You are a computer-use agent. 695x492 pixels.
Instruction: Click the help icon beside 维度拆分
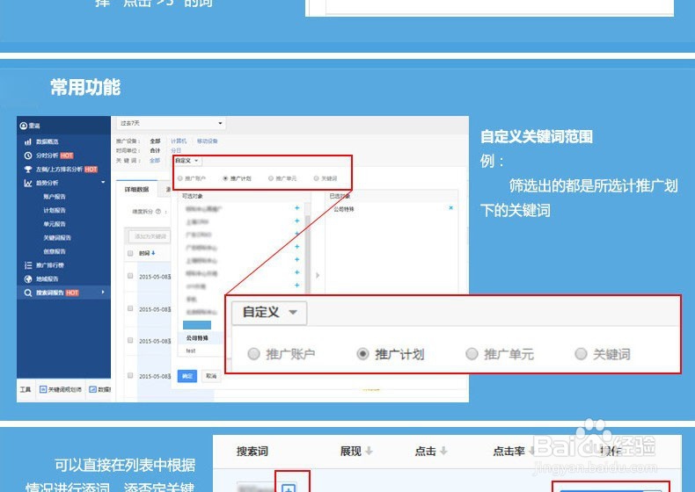pos(158,211)
